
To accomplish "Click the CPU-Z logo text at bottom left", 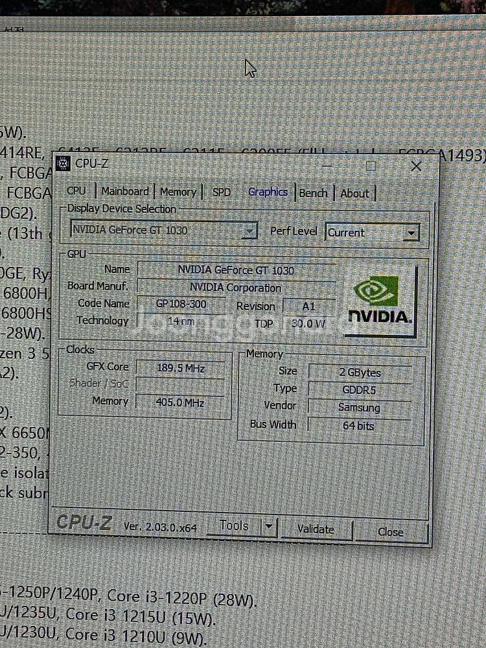I will [x=84, y=522].
